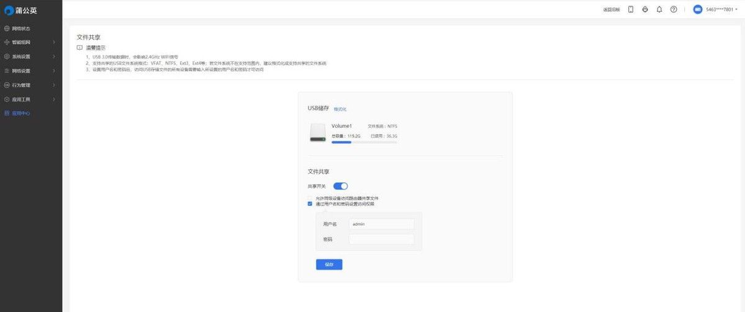Select 应用中心 in the sidebar
Viewport: 745px width, 312px height.
tap(21, 114)
